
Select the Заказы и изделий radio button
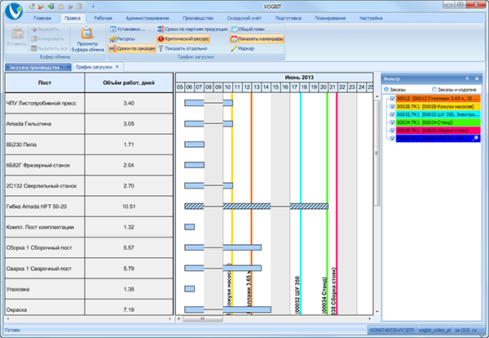click(x=454, y=89)
